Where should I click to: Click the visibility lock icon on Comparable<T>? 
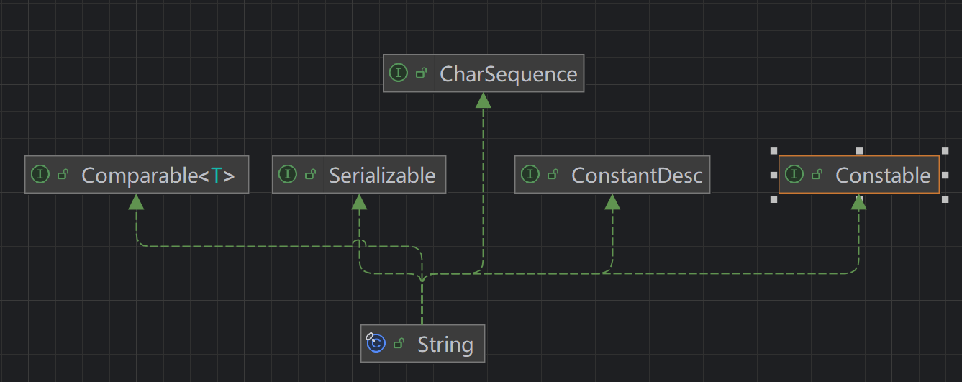[x=63, y=175]
